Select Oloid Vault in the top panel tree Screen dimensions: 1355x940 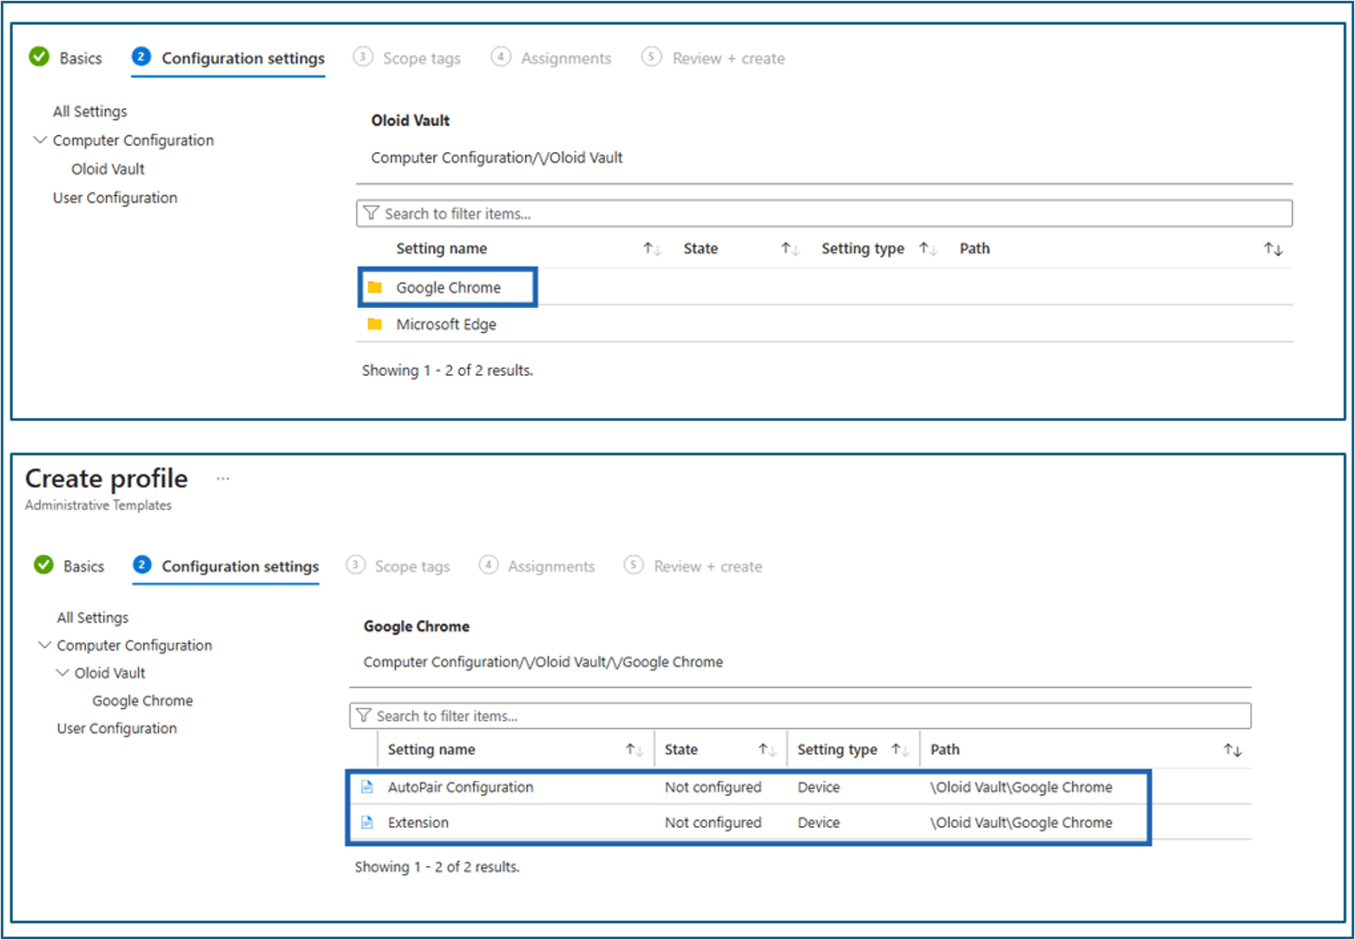pos(108,168)
